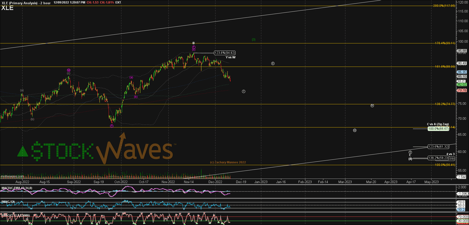Click the volume scale value 2.5M
Screen dimensions: 469x225
click(x=462, y=177)
